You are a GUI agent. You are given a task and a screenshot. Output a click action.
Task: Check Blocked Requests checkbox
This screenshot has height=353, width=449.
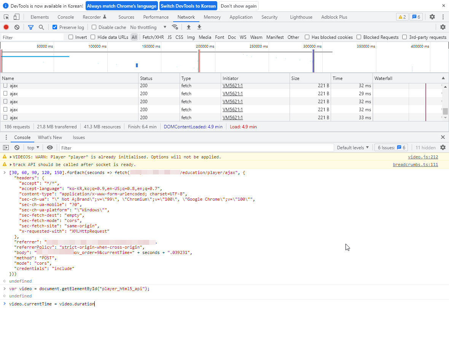pyautogui.click(x=359, y=37)
